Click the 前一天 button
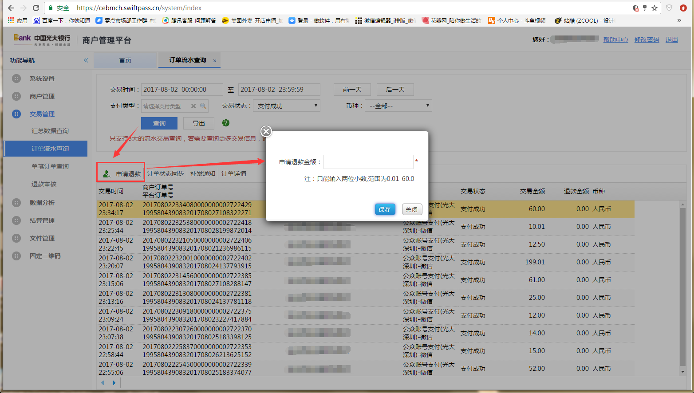The width and height of the screenshot is (694, 393). pos(352,90)
